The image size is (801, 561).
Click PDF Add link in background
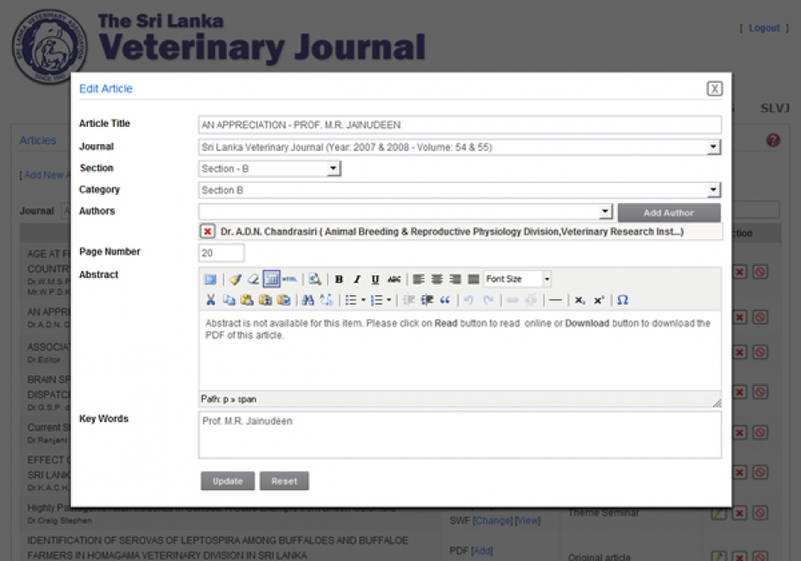point(482,551)
